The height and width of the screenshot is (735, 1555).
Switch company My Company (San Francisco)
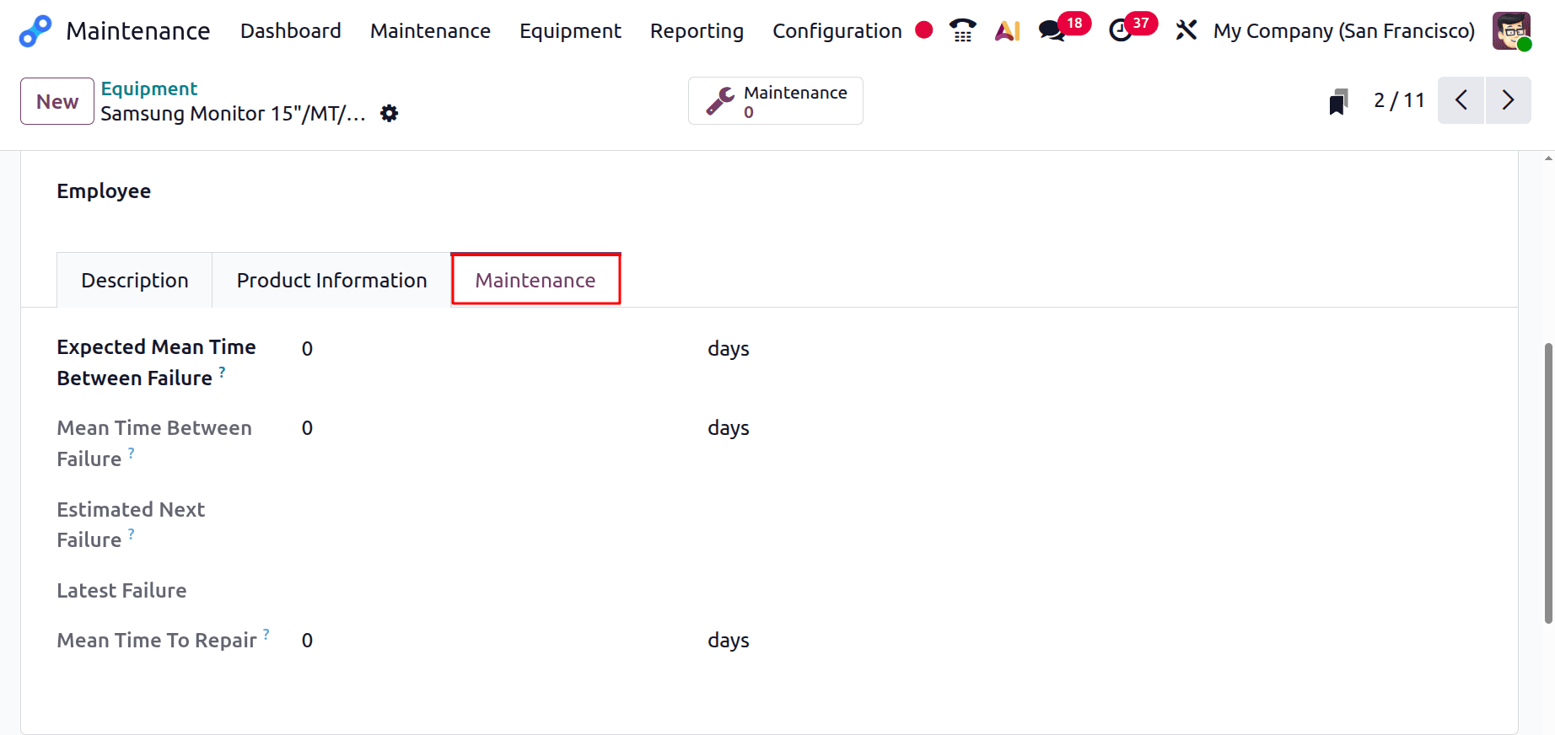click(1344, 31)
